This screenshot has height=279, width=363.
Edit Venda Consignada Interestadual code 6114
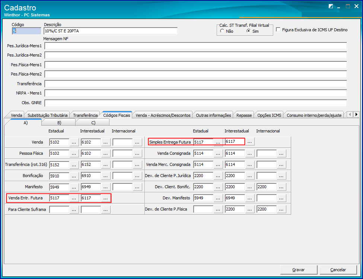[235, 153]
